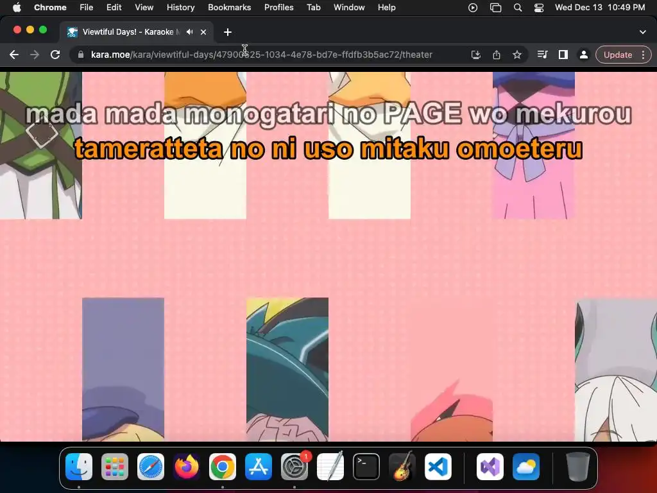
Task: Click the forward navigation arrow
Action: (35, 55)
